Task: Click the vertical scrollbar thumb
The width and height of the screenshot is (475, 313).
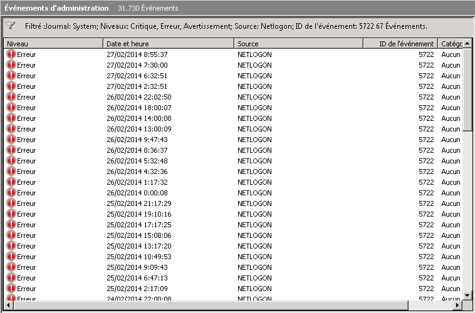Action: pos(467,90)
